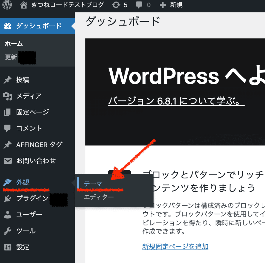The image size is (265, 263).
Task: Open the 新規 menu
Action: click(176, 5)
